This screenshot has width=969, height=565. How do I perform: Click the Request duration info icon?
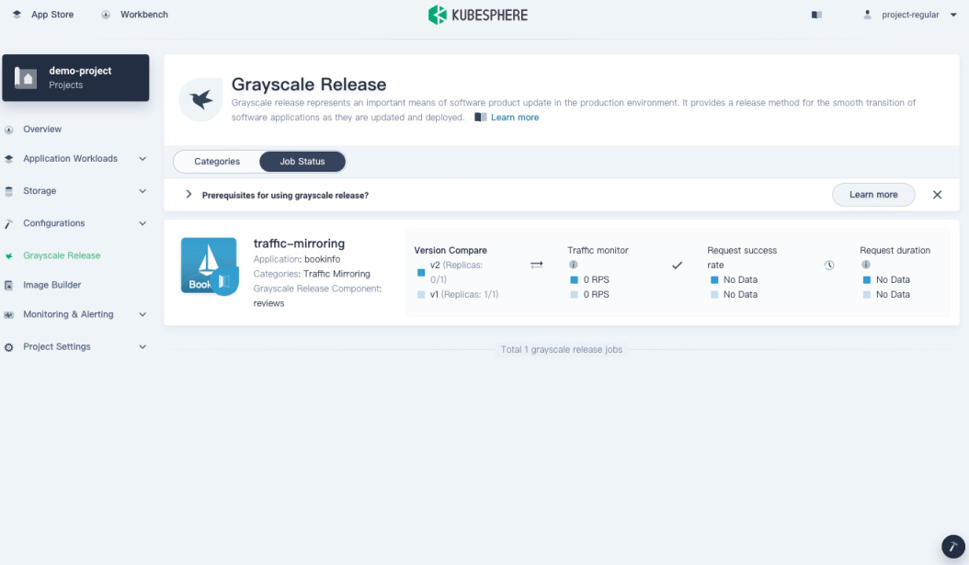tap(865, 265)
